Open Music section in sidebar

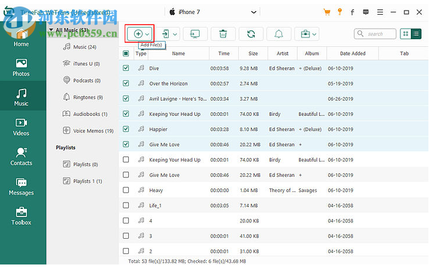[x=21, y=97]
